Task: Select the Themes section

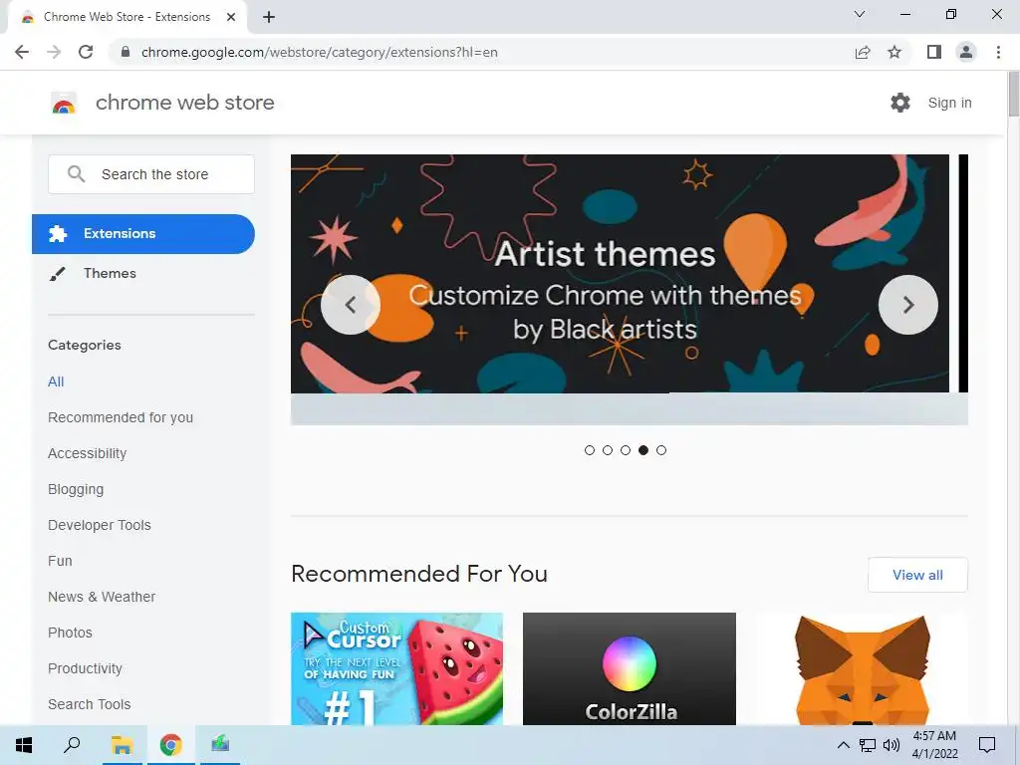Action: [110, 273]
